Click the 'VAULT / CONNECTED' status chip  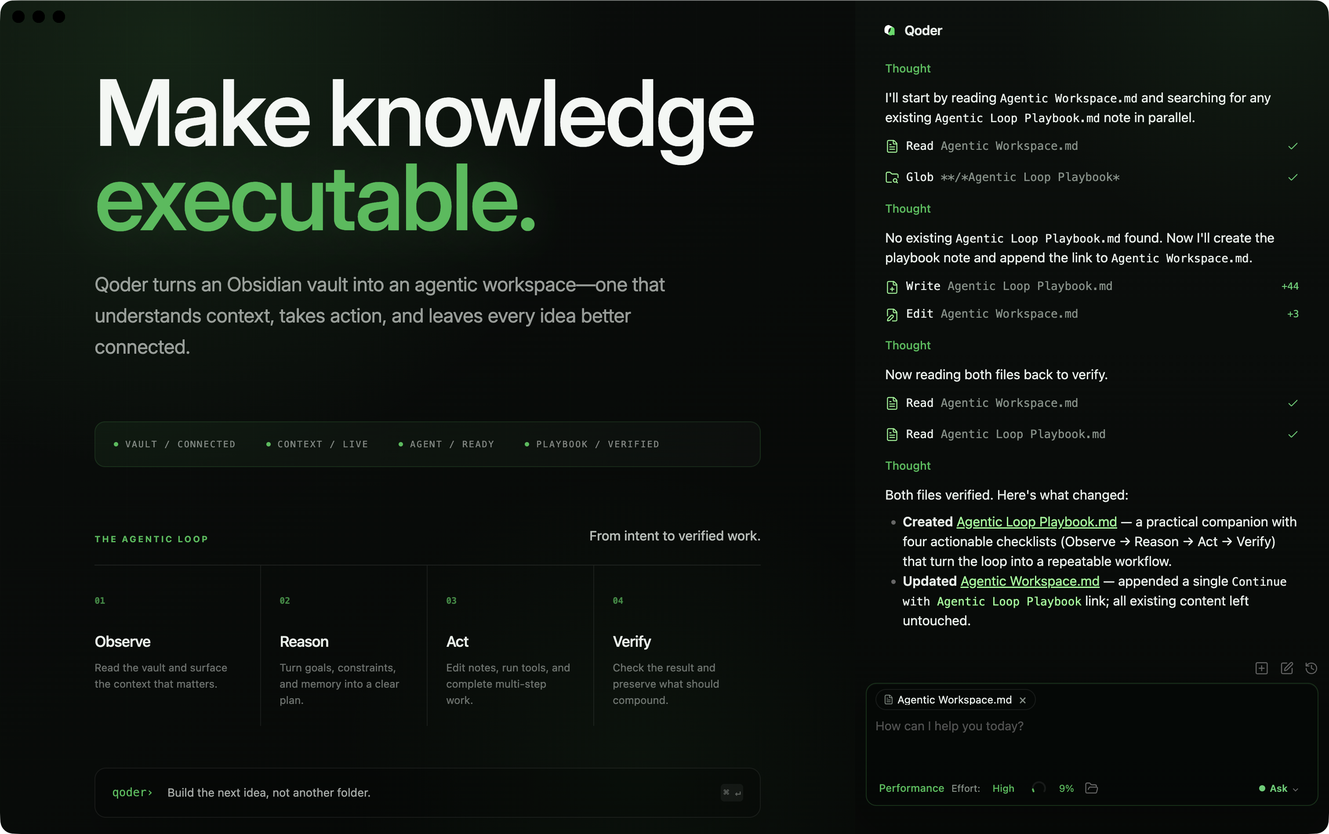pyautogui.click(x=174, y=445)
